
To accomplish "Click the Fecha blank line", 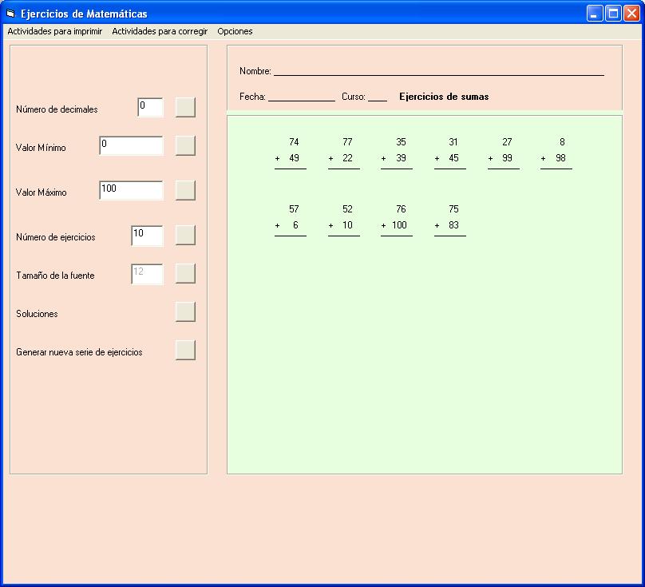I will click(302, 99).
